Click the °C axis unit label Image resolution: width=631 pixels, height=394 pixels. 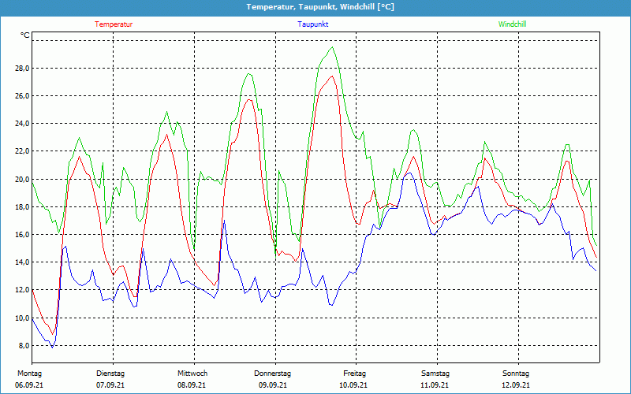[25, 35]
